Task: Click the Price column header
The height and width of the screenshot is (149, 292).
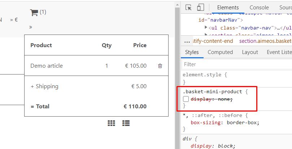Action: (x=140, y=45)
